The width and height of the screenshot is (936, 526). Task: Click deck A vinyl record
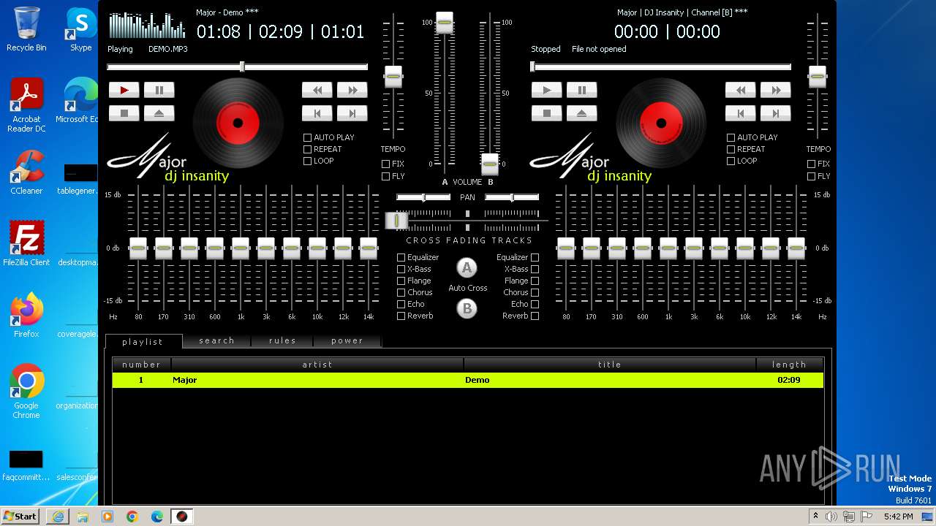point(238,123)
